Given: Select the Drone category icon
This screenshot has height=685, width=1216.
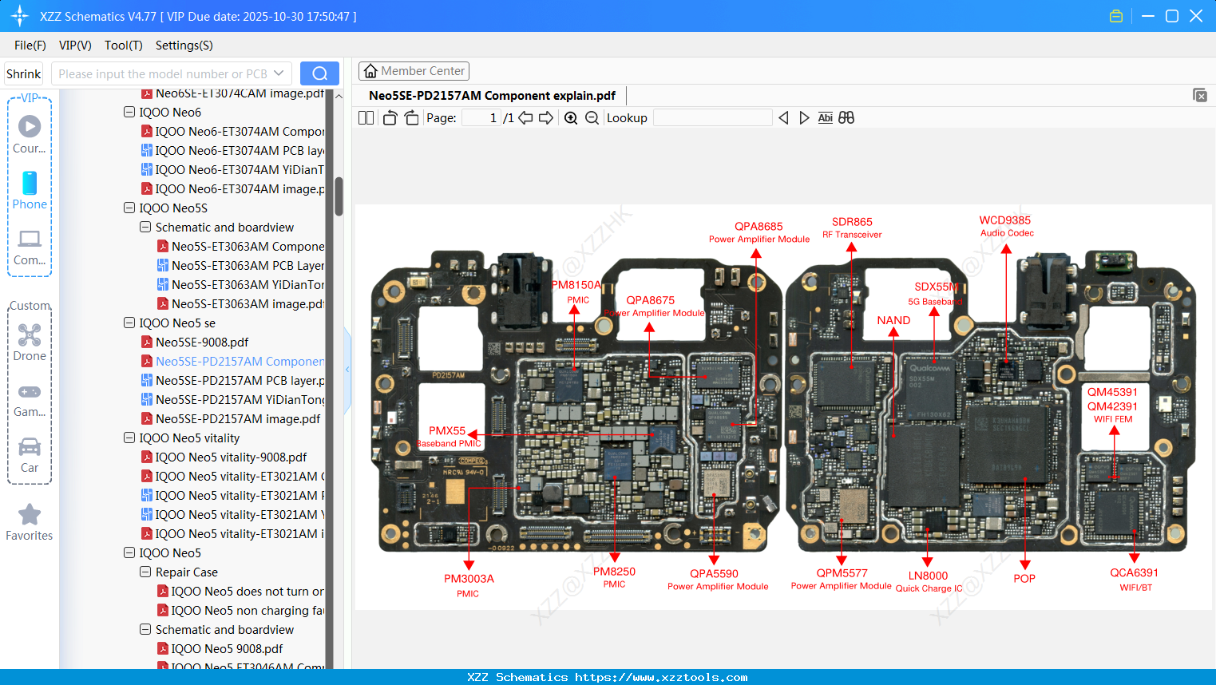Looking at the screenshot, I should click(29, 335).
